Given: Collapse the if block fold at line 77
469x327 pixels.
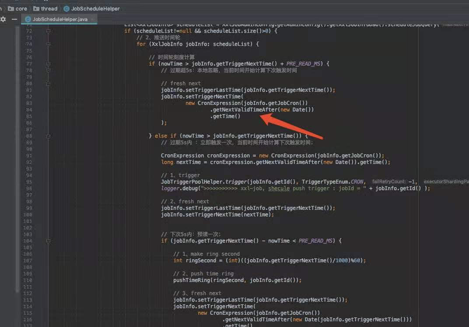Looking at the screenshot, I should coord(48,64).
